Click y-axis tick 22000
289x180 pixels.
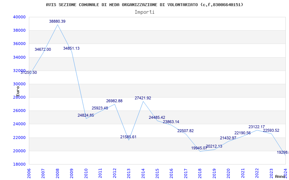tap(19, 138)
